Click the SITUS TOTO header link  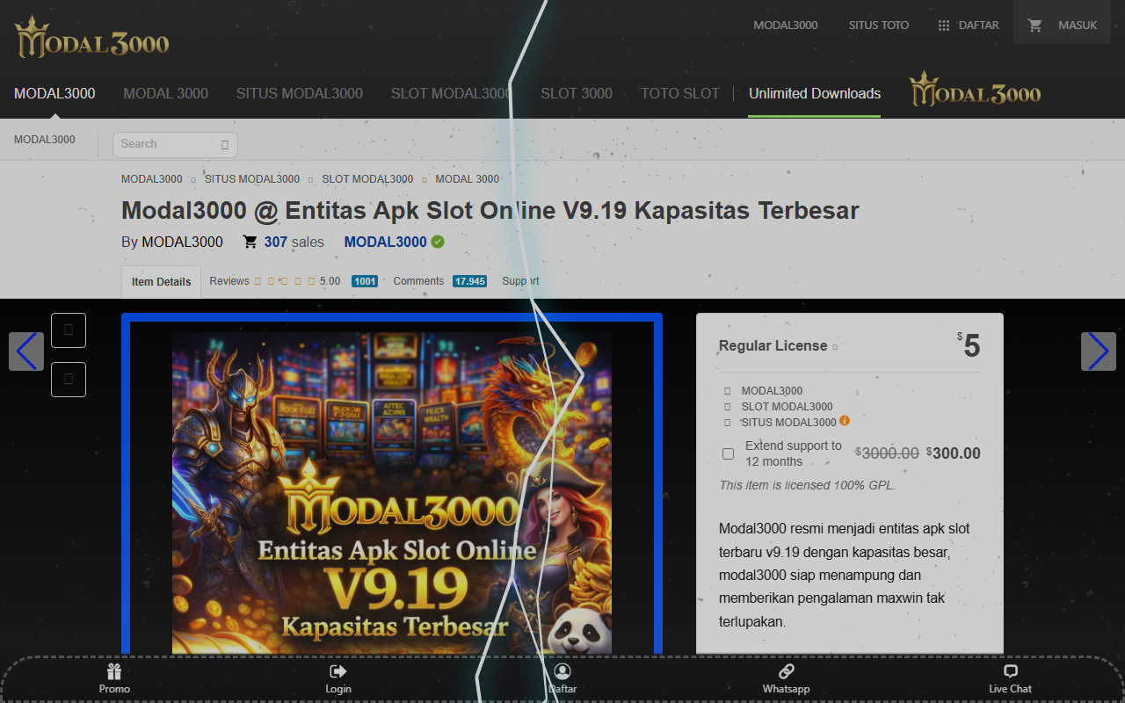(879, 25)
